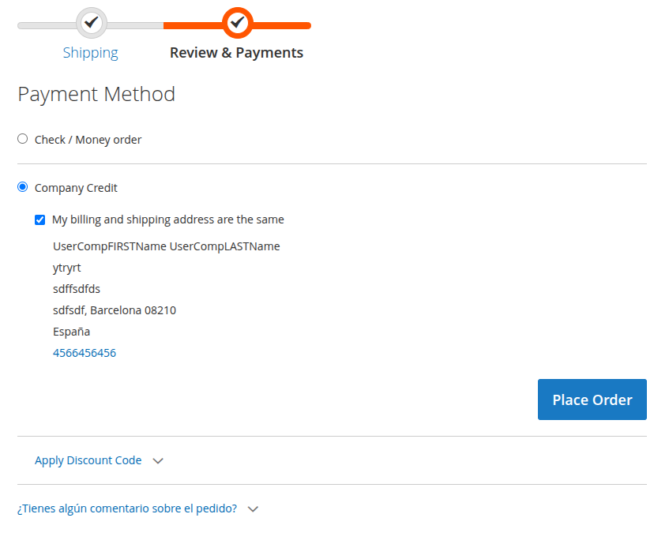Uncheck billing and shipping address are the same
Image resolution: width=669 pixels, height=544 pixels.
pos(39,219)
